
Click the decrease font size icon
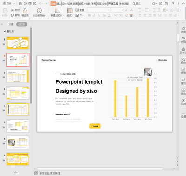(132, 10)
